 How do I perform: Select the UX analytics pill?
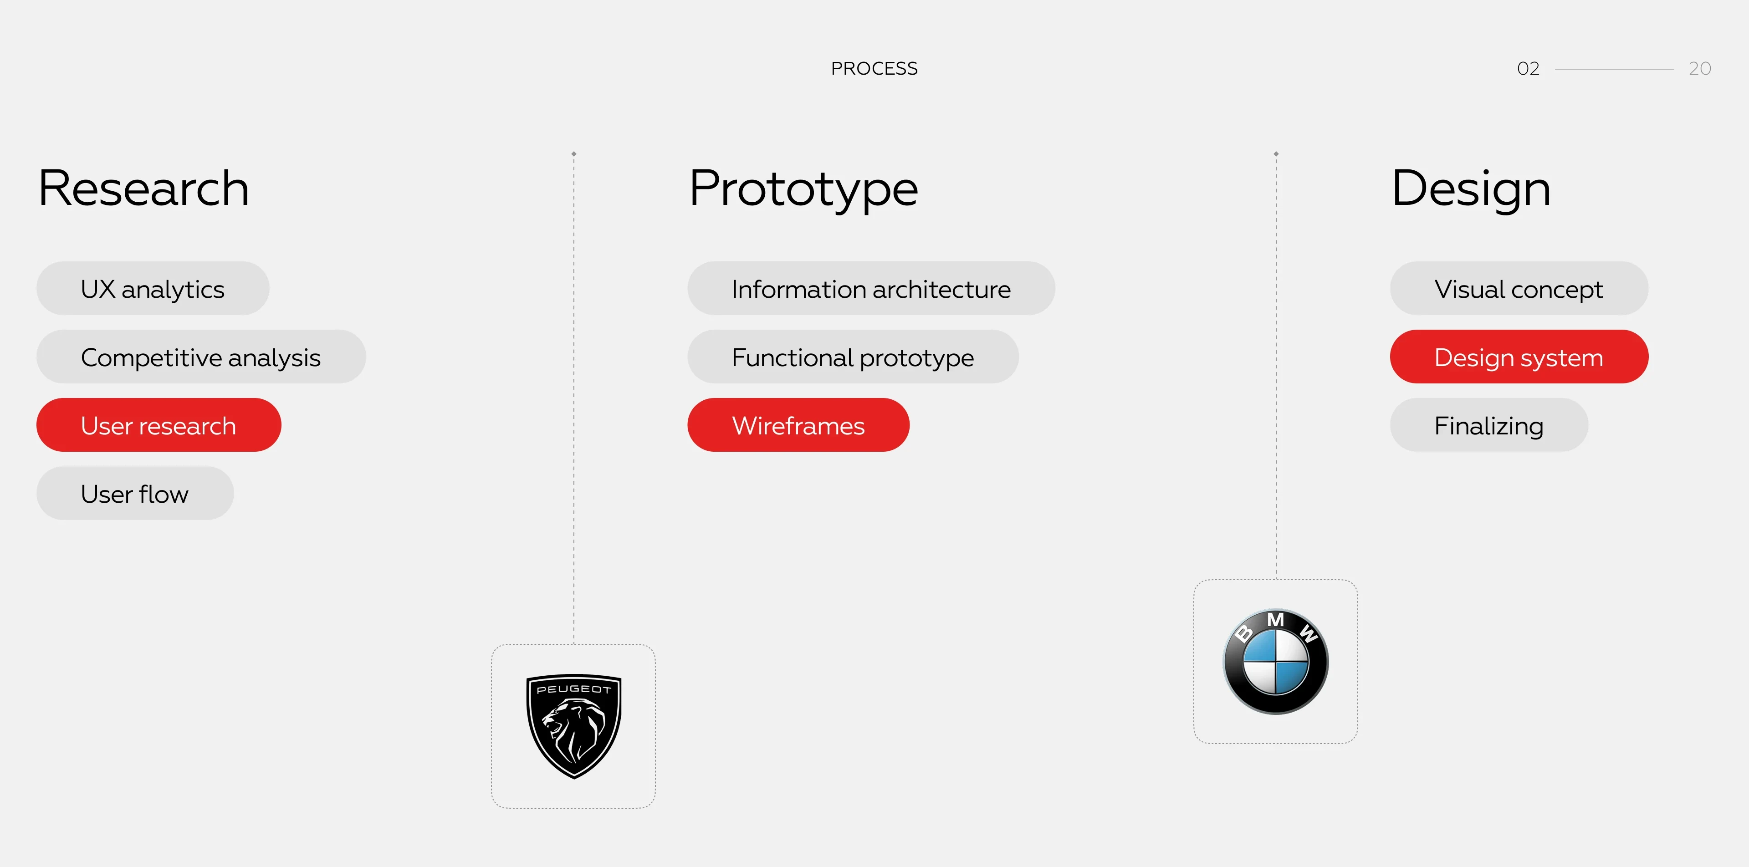tap(153, 289)
